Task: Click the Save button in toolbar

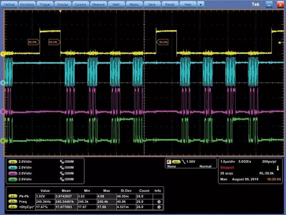Action: [152, 5]
